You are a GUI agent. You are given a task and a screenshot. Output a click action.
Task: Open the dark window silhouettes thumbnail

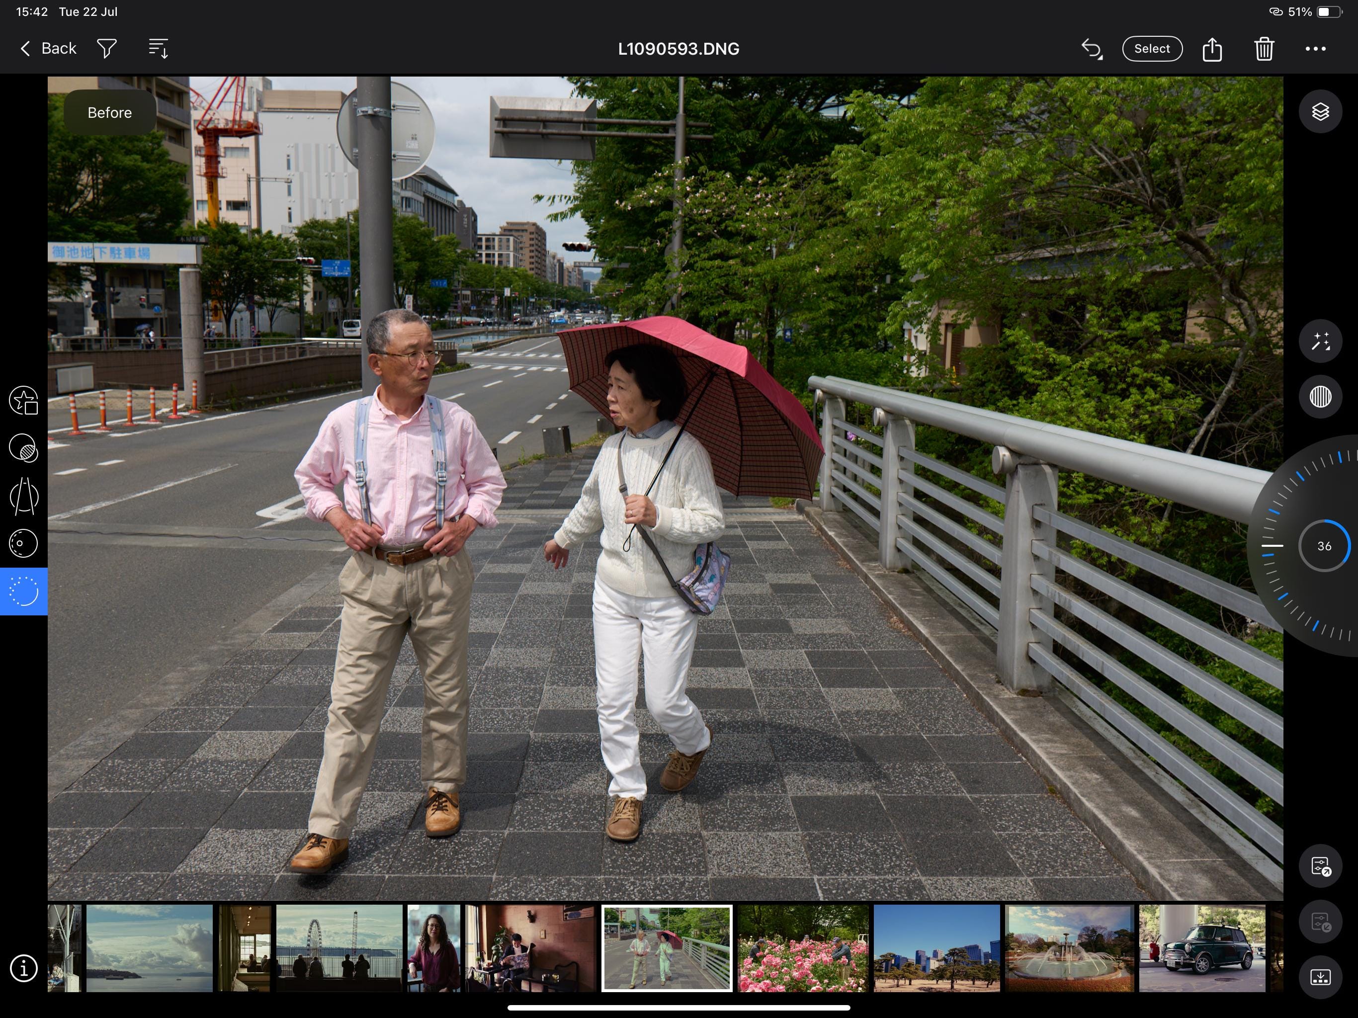tap(245, 948)
